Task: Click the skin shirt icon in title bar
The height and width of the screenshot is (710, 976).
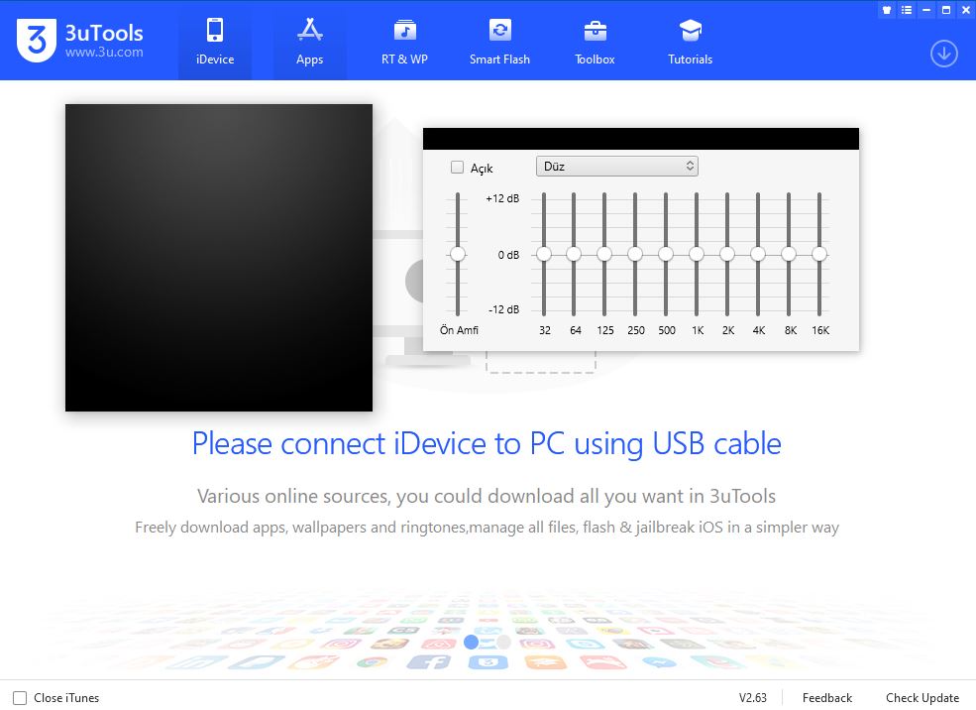Action: 887,9
